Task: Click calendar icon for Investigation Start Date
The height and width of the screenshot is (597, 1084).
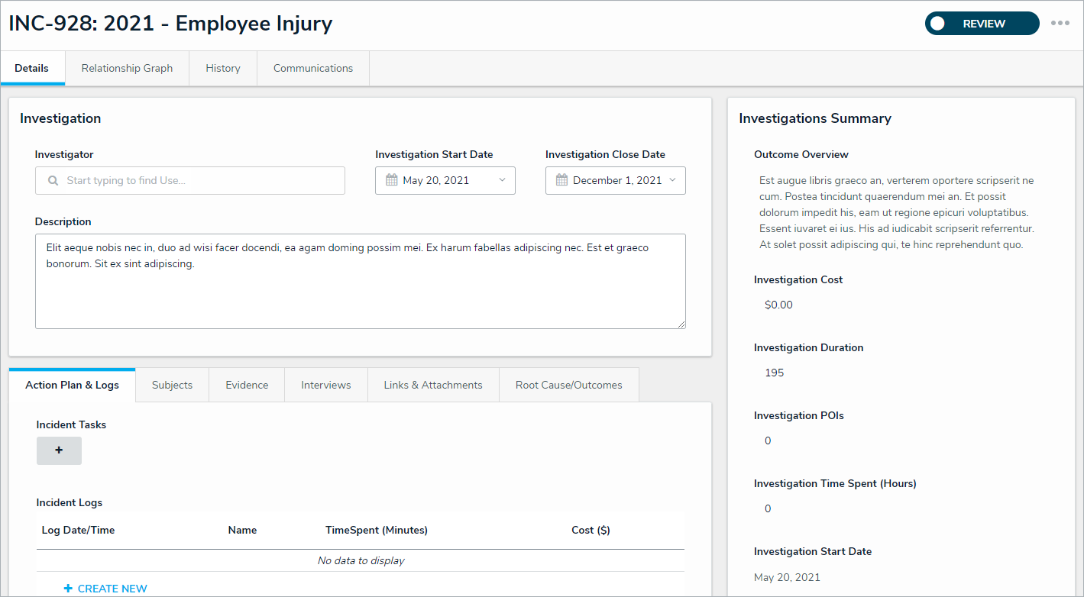Action: point(392,181)
